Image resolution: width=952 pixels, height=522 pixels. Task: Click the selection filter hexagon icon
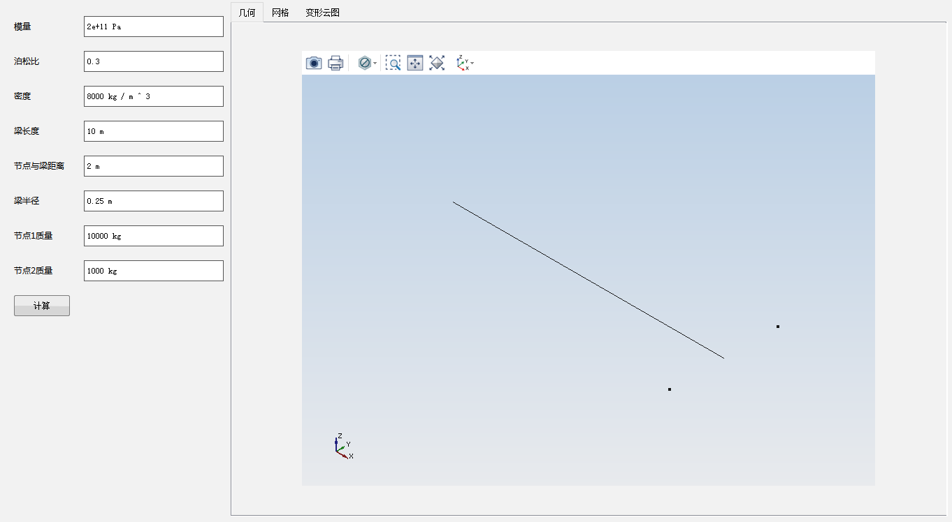coord(364,64)
